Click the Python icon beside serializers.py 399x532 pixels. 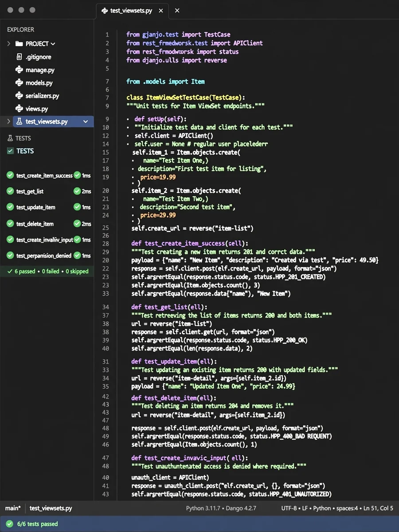point(19,95)
